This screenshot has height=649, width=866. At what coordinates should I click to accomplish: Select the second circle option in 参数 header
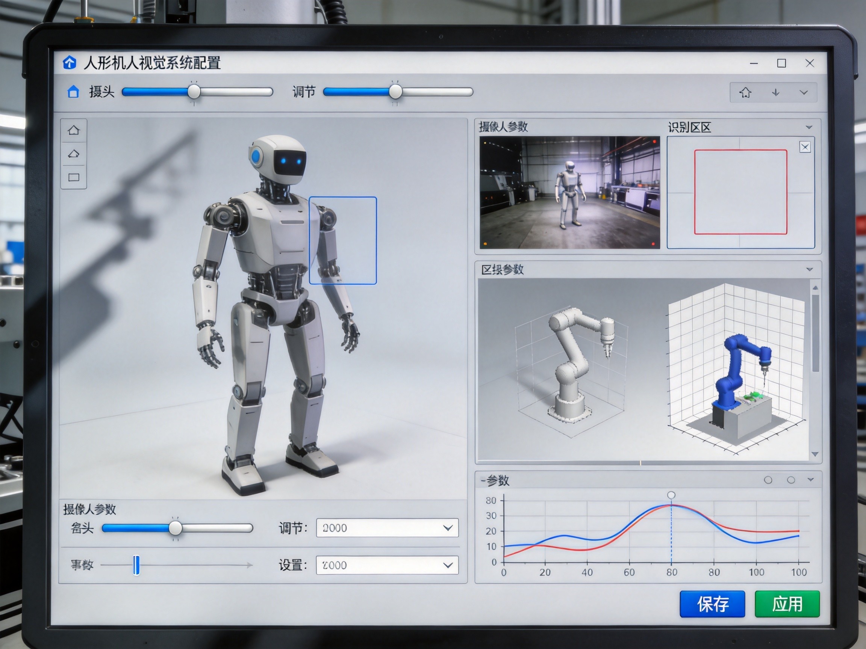click(791, 480)
